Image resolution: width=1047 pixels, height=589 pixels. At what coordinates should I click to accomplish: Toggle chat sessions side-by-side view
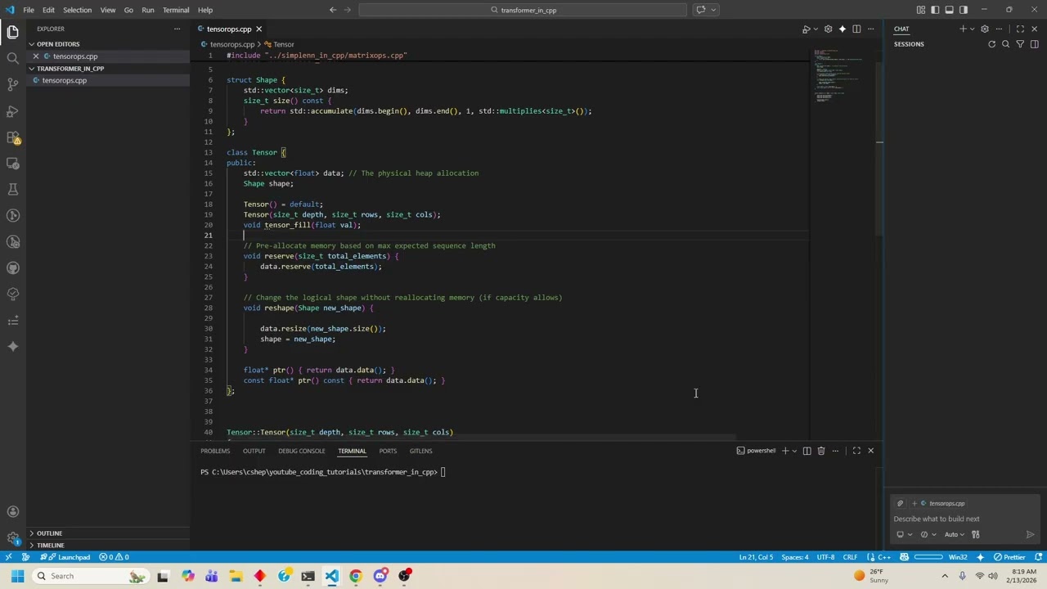[1034, 44]
